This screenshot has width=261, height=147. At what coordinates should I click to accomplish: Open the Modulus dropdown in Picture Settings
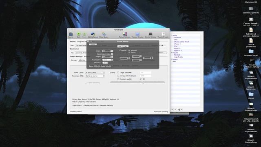105,62
